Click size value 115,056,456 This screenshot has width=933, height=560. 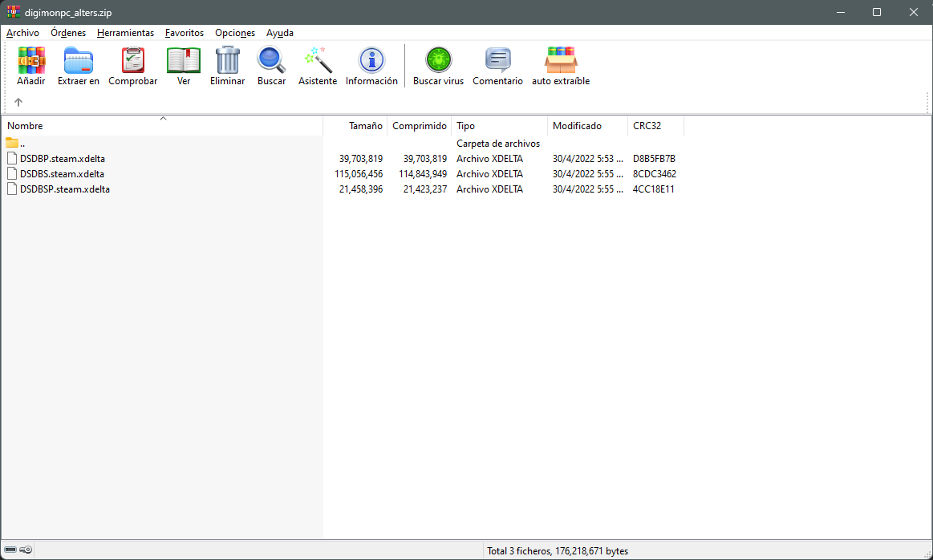tap(359, 174)
